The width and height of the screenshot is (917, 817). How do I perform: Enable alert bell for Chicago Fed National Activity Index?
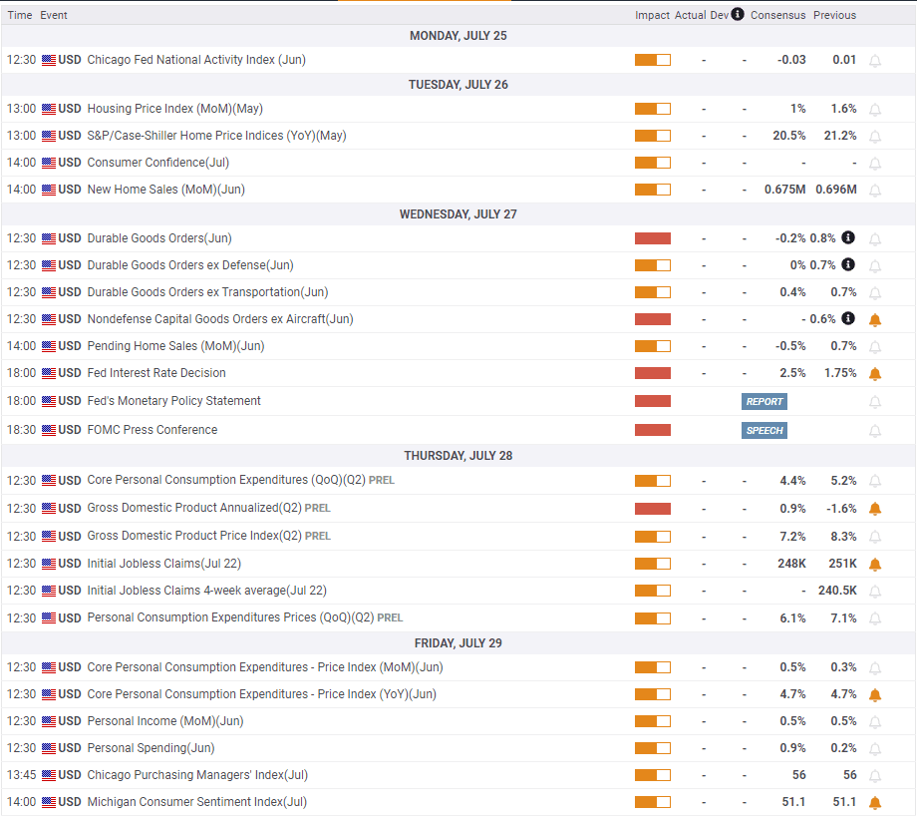(x=875, y=60)
